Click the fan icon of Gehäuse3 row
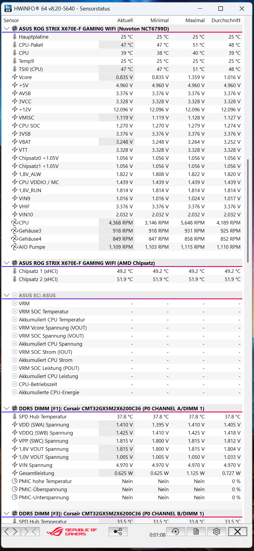 [x=15, y=230]
